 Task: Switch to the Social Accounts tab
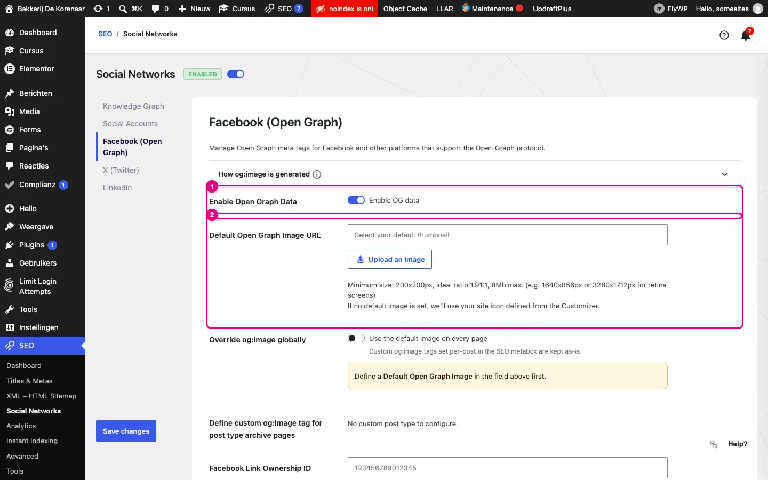(x=130, y=124)
